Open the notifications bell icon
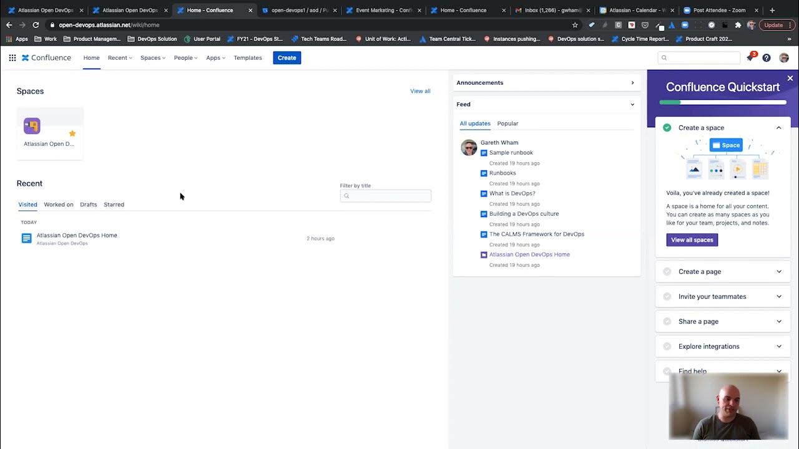The height and width of the screenshot is (449, 799). [750, 58]
